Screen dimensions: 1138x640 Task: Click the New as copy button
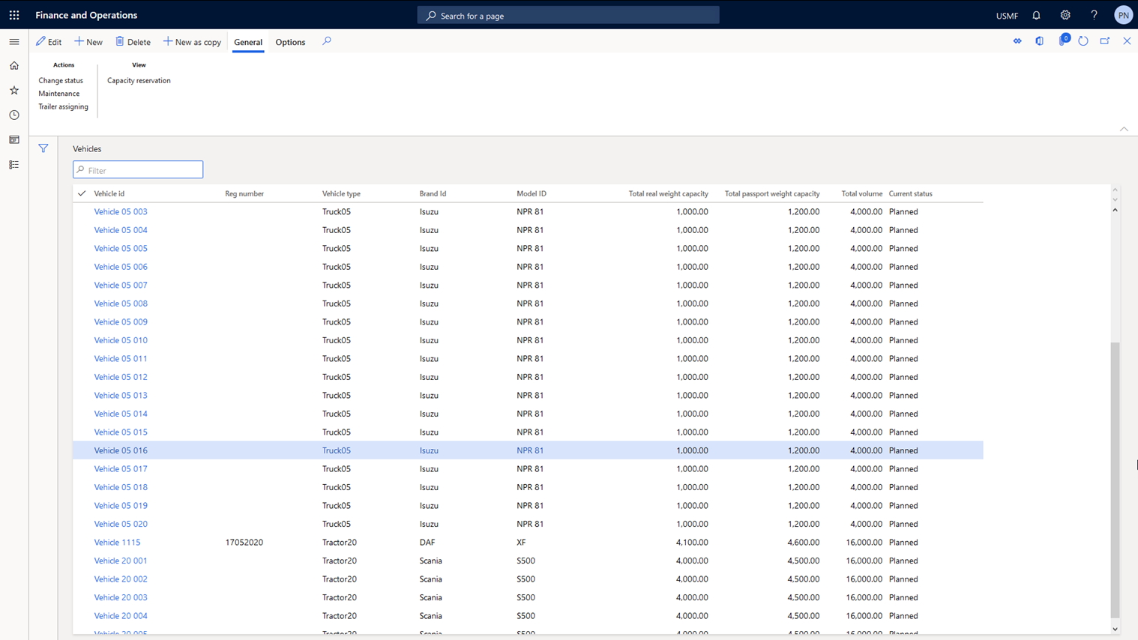pyautogui.click(x=192, y=42)
